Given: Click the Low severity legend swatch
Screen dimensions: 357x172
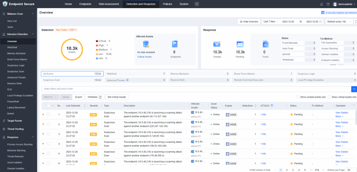Looking at the screenshot, I should pyautogui.click(x=97, y=54).
